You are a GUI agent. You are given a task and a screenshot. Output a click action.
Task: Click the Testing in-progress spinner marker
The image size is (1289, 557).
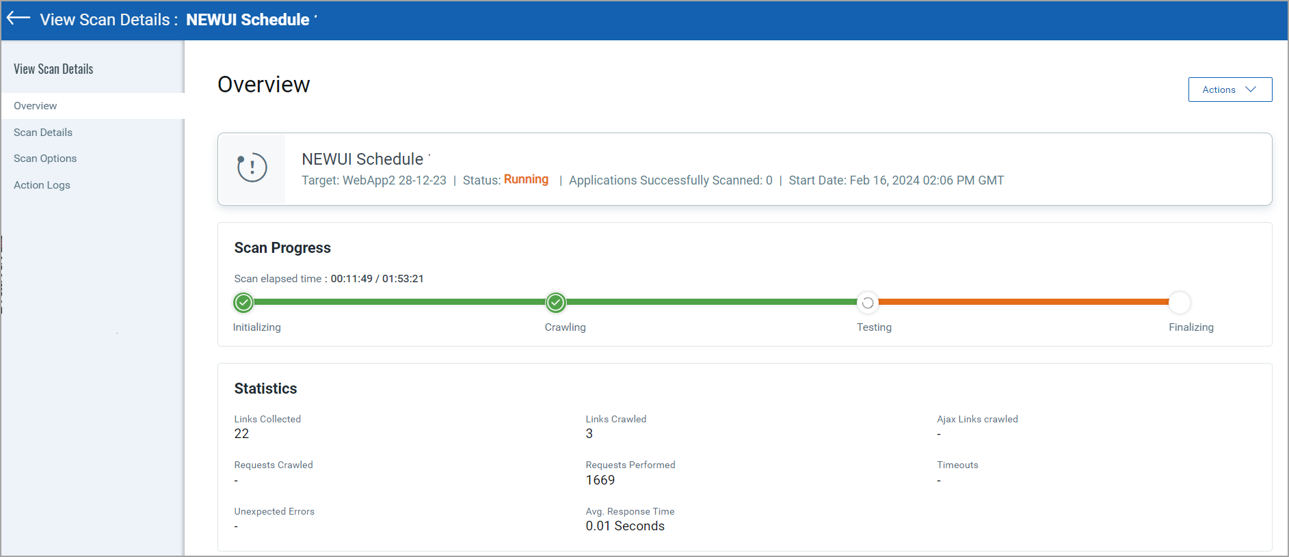point(867,302)
